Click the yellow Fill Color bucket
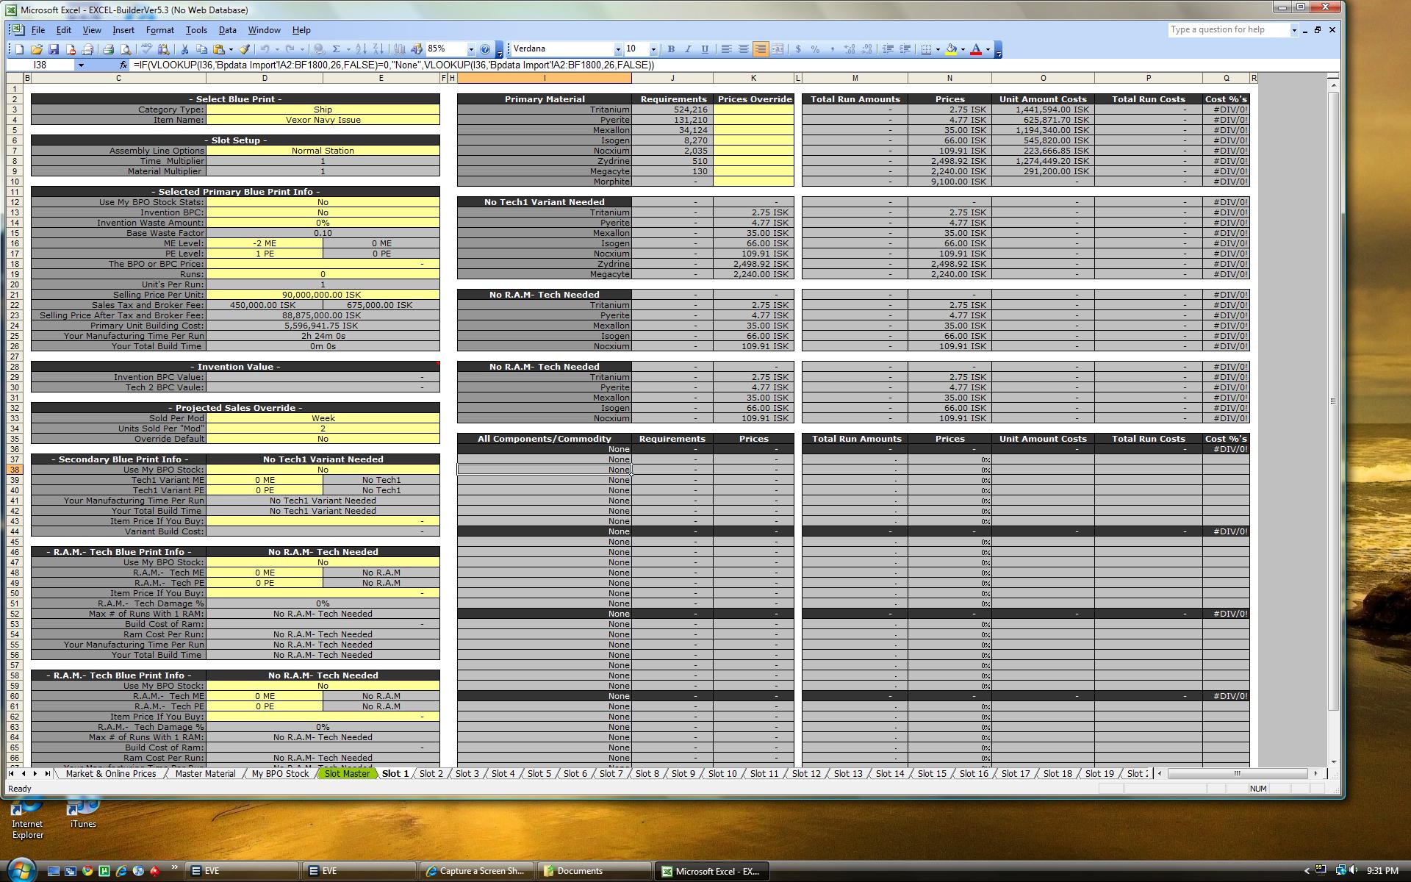 (951, 49)
